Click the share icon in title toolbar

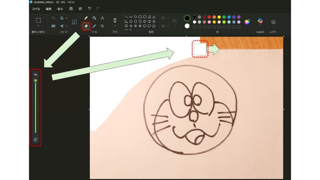(x=80, y=8)
